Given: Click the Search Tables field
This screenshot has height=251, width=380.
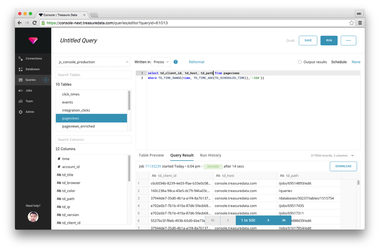Looking at the screenshot, I should coord(94,75).
